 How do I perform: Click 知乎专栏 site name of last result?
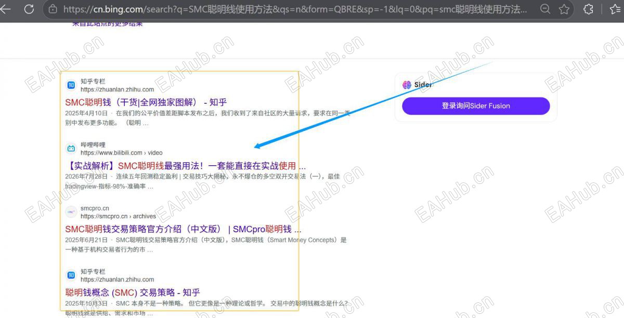pyautogui.click(x=93, y=272)
